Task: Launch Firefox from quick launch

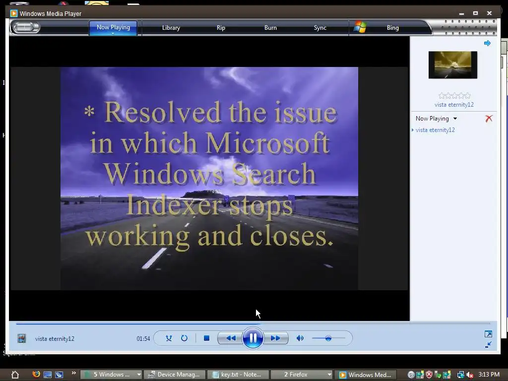Action: click(36, 374)
